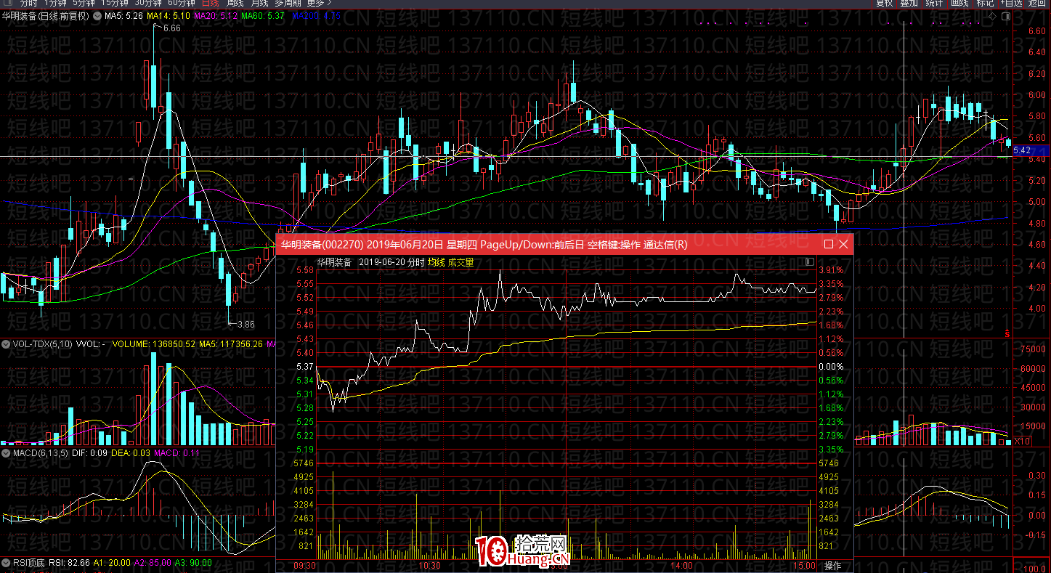Toggle the side panel icon at chart top right
The image size is (1051, 573).
[x=1005, y=15]
